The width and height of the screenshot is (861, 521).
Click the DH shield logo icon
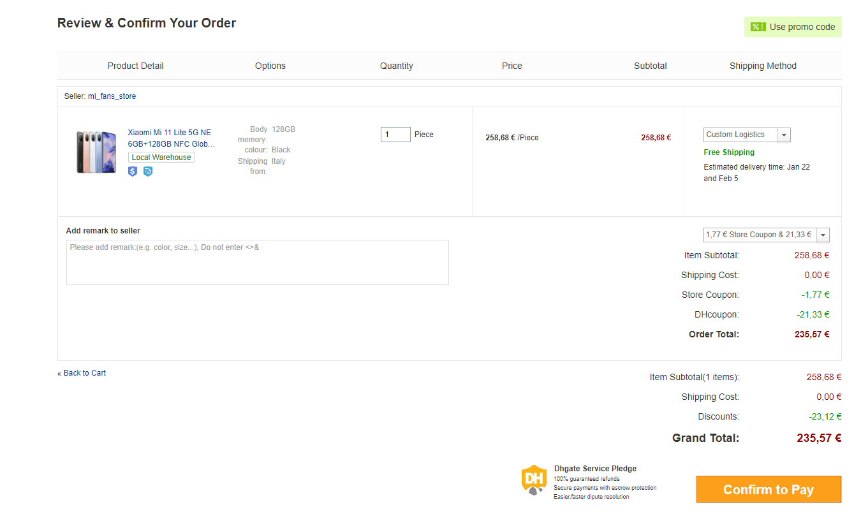click(x=534, y=480)
